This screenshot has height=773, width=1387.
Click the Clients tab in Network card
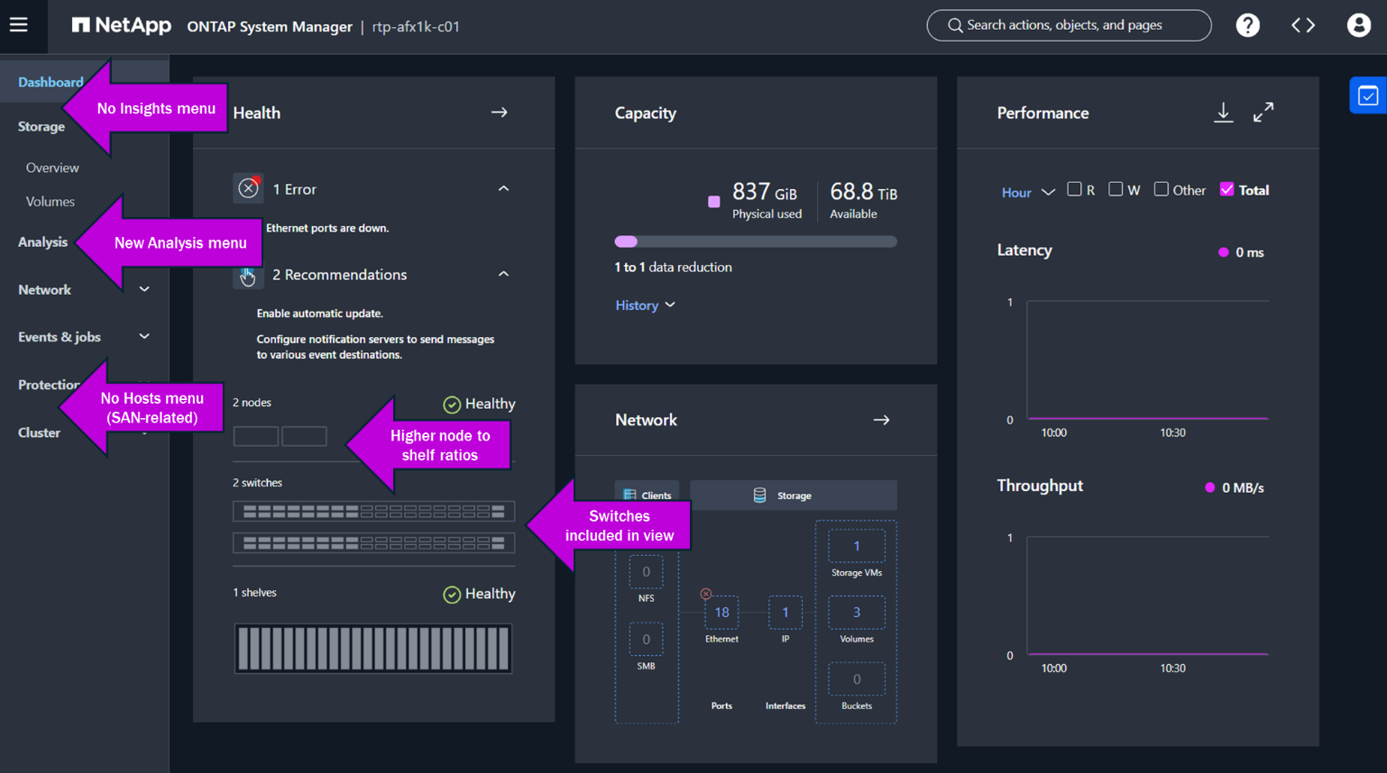click(x=648, y=496)
